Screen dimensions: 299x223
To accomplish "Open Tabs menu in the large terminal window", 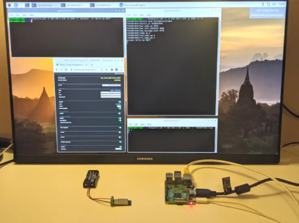I will tap(142, 15).
